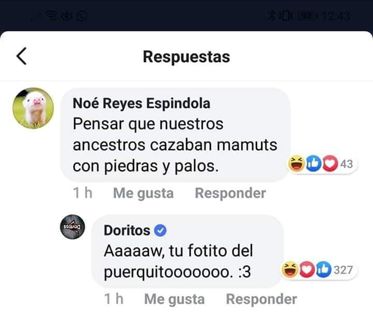Click Responder under Noé's comment
The width and height of the screenshot is (373, 318).
pos(230,193)
